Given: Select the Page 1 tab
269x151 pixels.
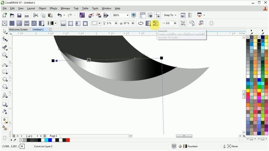Looking at the screenshot, I should point(53,136).
